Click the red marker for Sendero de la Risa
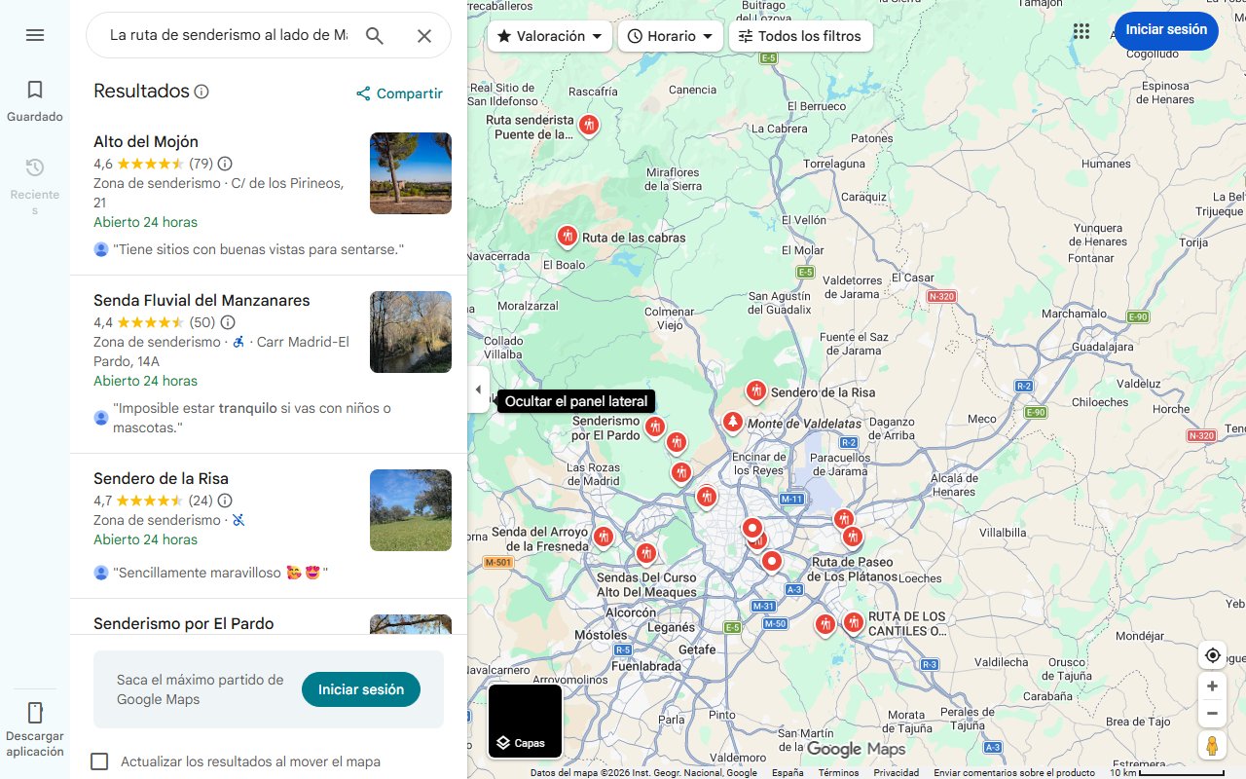 756,389
